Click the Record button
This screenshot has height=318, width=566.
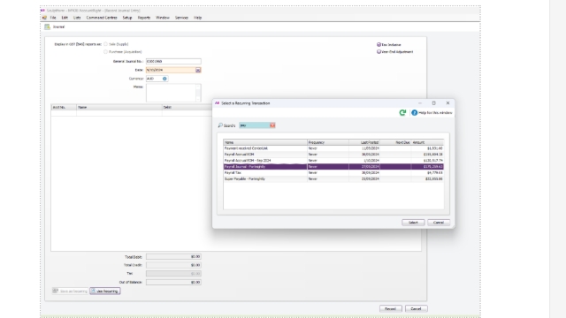(390, 308)
